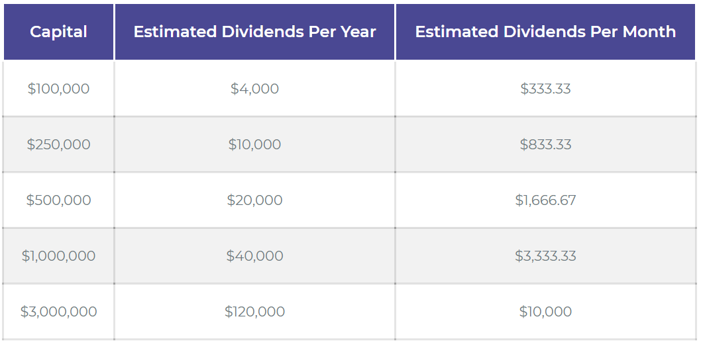Click the Capital column header

pyautogui.click(x=58, y=32)
